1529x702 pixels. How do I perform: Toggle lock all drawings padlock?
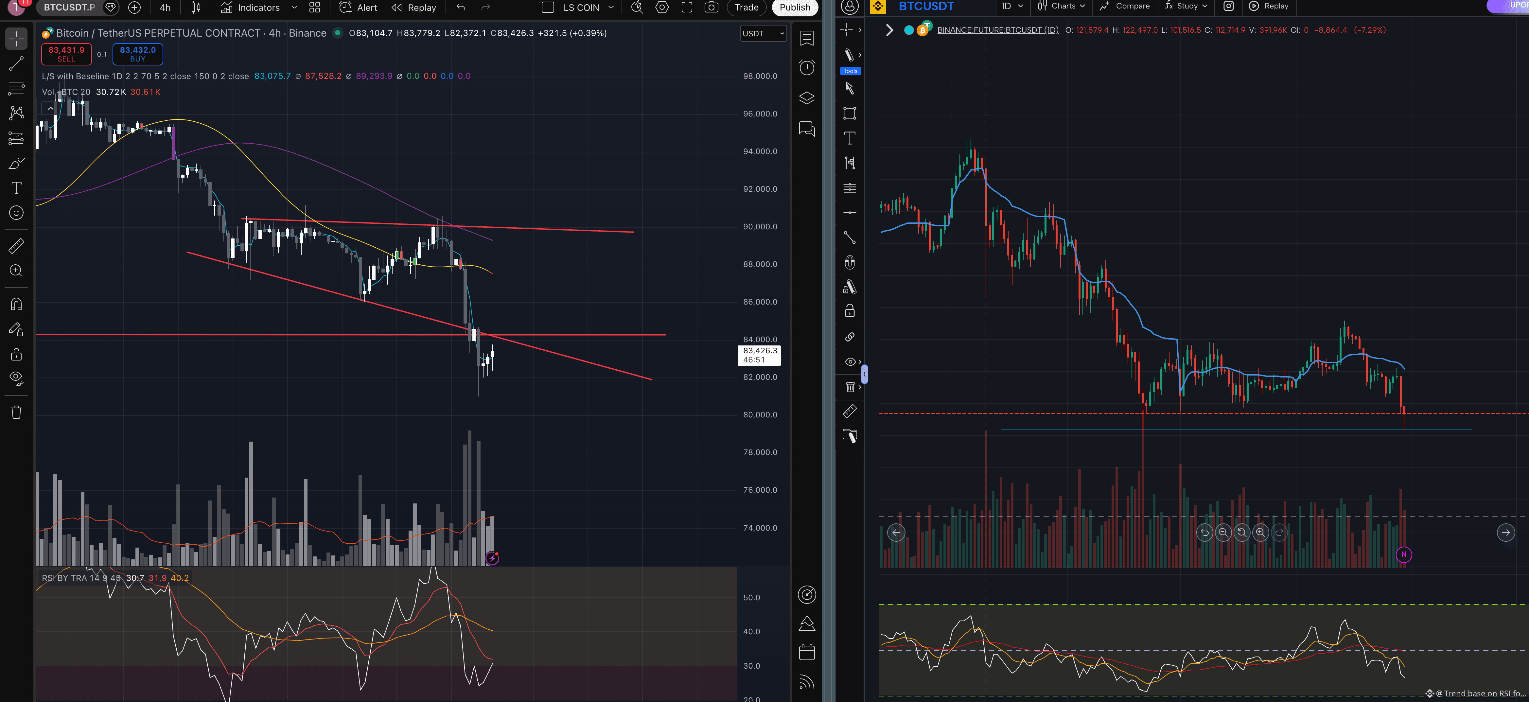pos(16,354)
